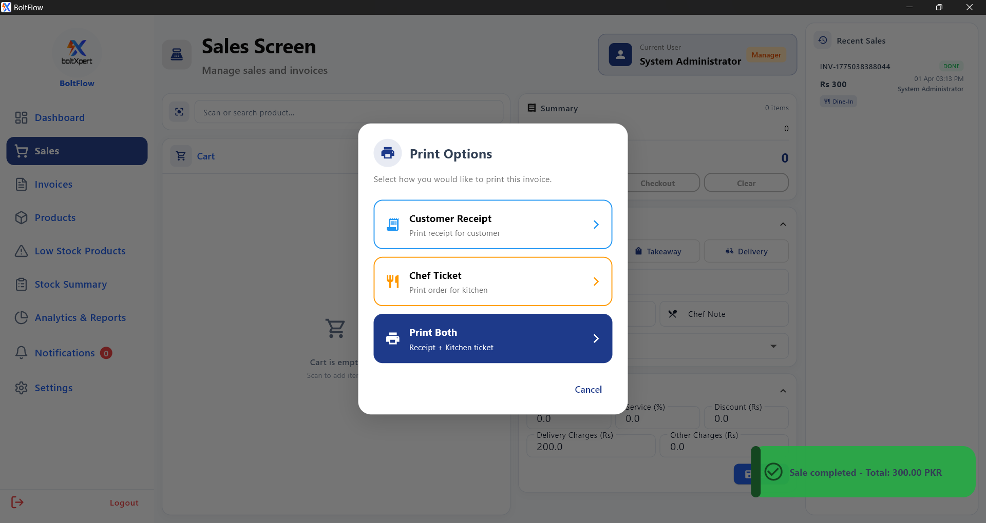This screenshot has width=986, height=523.
Task: Open the Dashboard menu item
Action: [60, 117]
